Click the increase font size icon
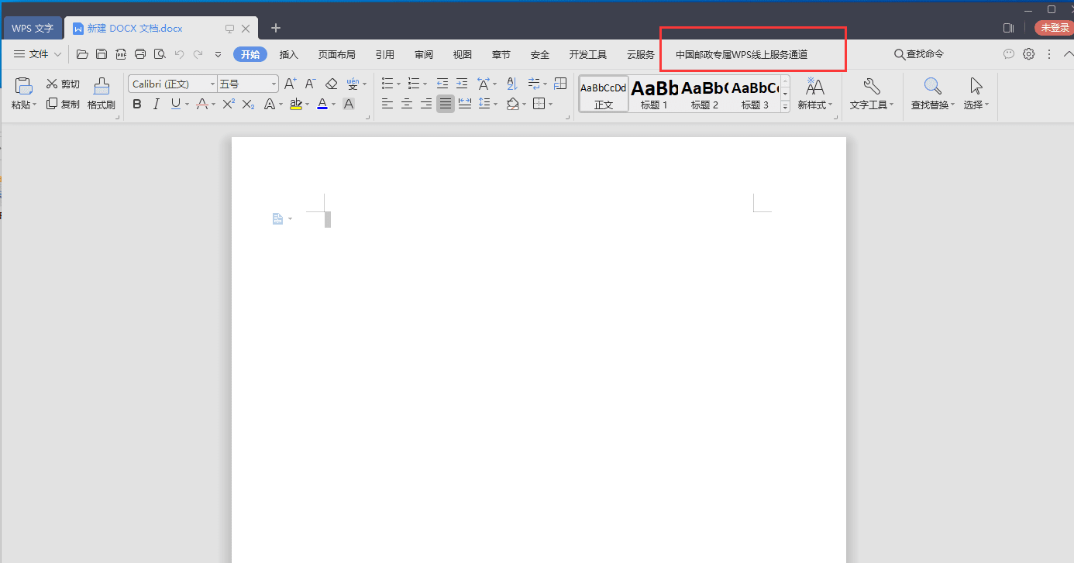 (x=290, y=84)
